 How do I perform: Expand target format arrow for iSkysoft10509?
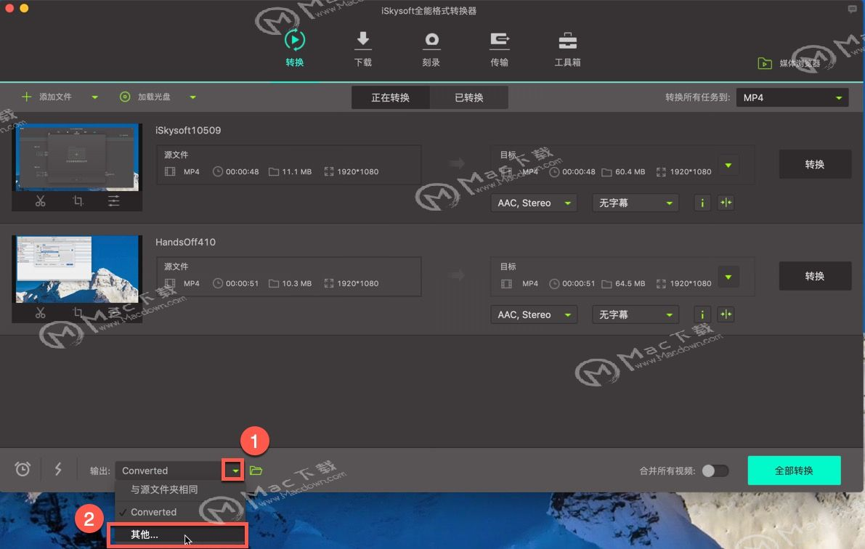pyautogui.click(x=728, y=166)
